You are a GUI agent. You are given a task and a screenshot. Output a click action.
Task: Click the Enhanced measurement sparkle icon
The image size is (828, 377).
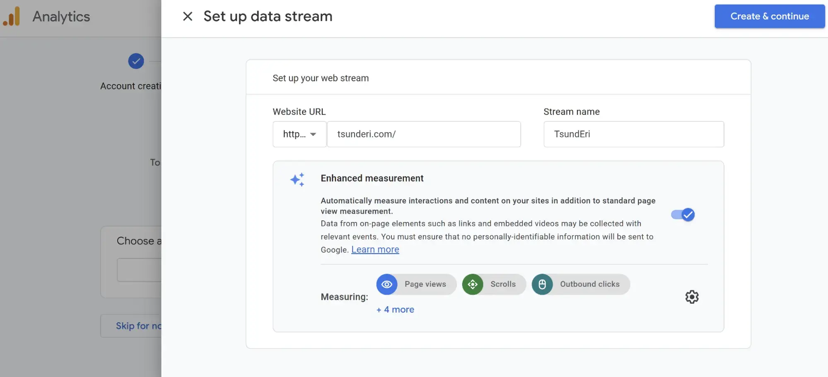tap(297, 179)
